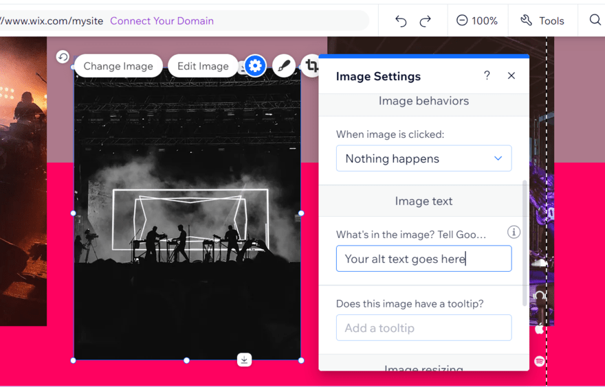Open the Tools menu
Screen dimensions: 605x387
coord(542,21)
